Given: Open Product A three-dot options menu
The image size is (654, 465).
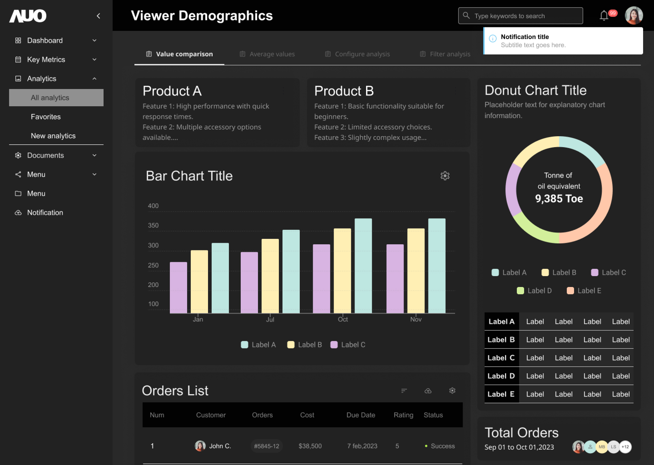Looking at the screenshot, I should [283, 91].
